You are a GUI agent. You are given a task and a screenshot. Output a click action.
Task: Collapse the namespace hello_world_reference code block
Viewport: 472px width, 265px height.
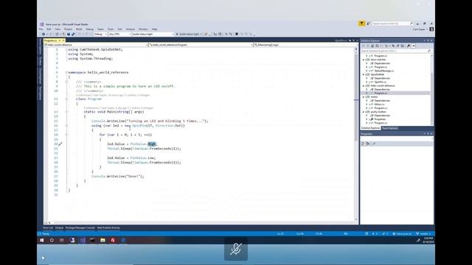pos(66,72)
